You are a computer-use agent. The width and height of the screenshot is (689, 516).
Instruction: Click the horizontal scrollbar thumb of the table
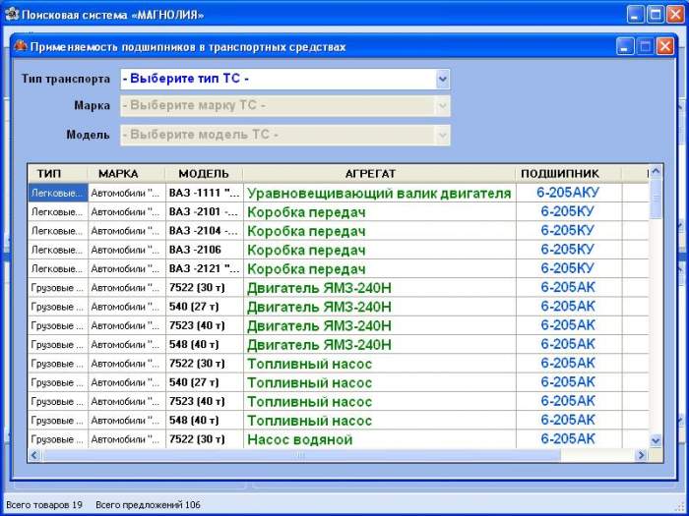point(301,455)
